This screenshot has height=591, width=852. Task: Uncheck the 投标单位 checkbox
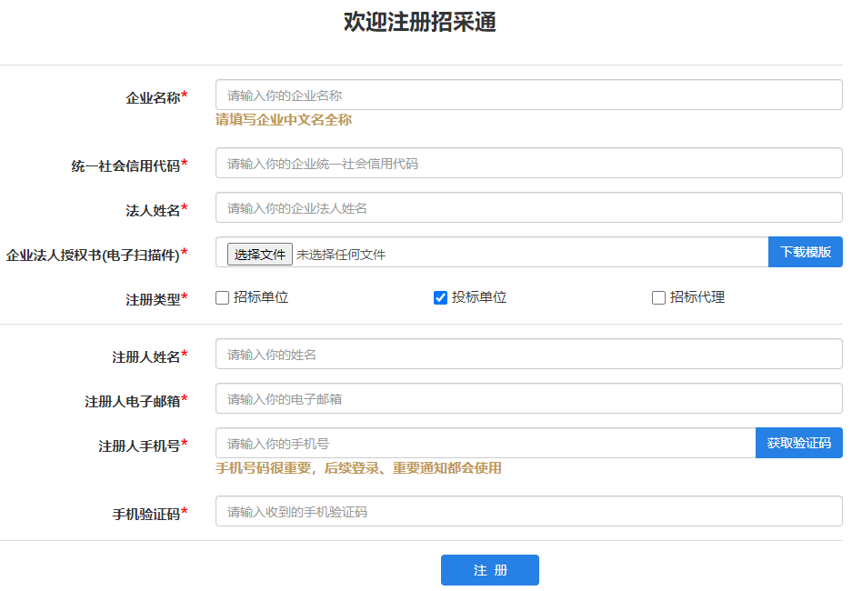pos(441,298)
